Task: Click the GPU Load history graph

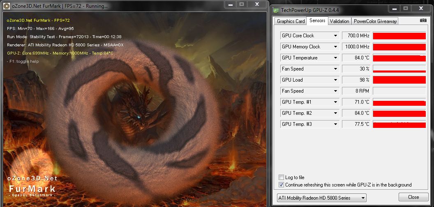Action: tap(399, 80)
